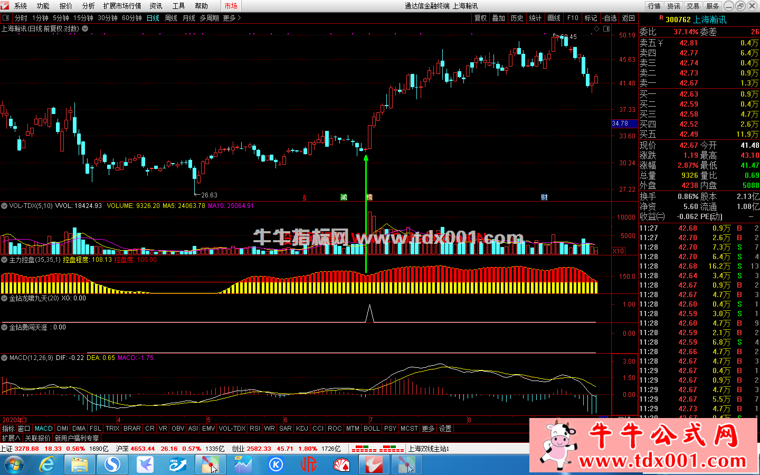760x475 pixels.
Task: Open 扩展市场行情 menu
Action: point(122,6)
